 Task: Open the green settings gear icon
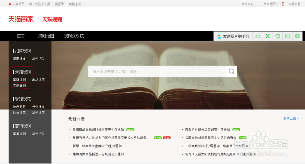click(297, 36)
